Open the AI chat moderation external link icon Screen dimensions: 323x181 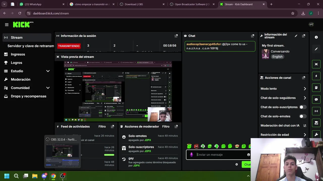305,125
